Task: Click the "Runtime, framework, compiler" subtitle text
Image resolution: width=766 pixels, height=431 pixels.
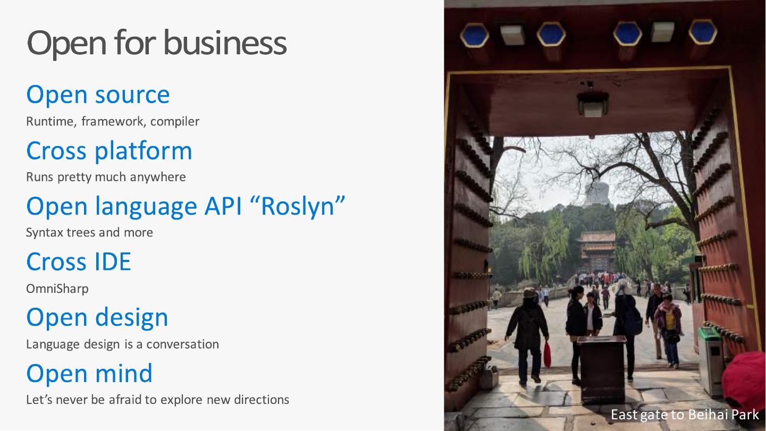Action: tap(113, 122)
